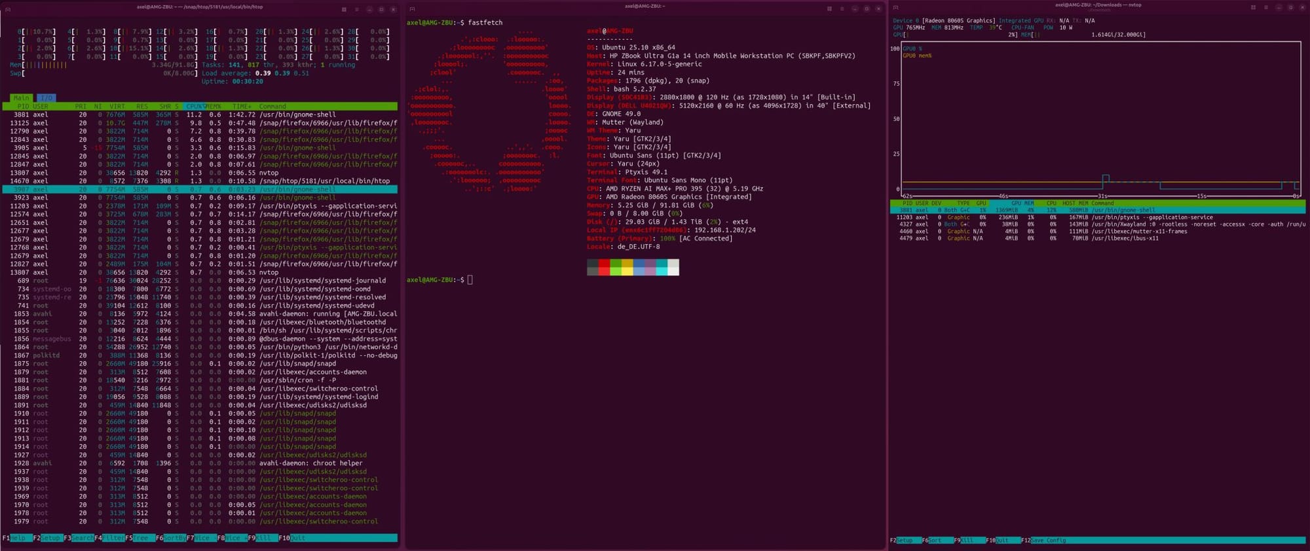Open the tab overview icon in htop window
Viewport: 1310px width, 551px height.
(344, 9)
